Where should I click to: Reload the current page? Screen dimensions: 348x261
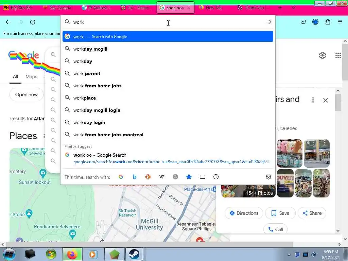point(33,22)
